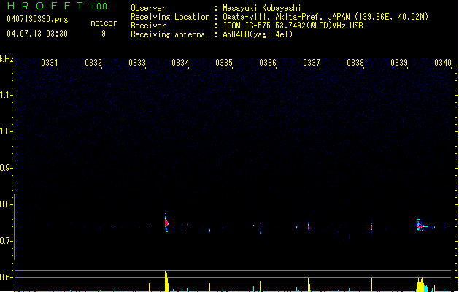459x292 pixels.
Task: Select the filename 0407130330.png
Action: click(37, 19)
